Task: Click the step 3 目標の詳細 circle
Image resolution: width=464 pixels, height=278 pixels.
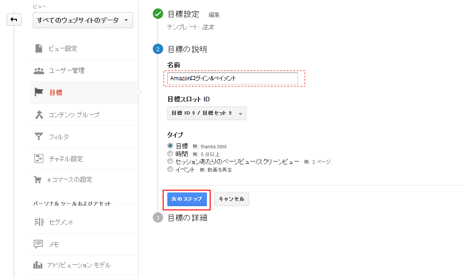Action: (158, 218)
